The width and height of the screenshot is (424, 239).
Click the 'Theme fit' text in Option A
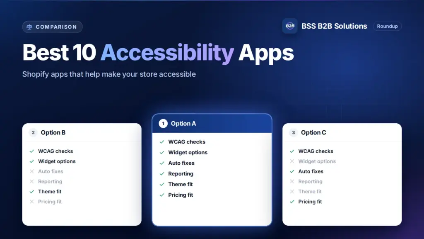(x=181, y=184)
